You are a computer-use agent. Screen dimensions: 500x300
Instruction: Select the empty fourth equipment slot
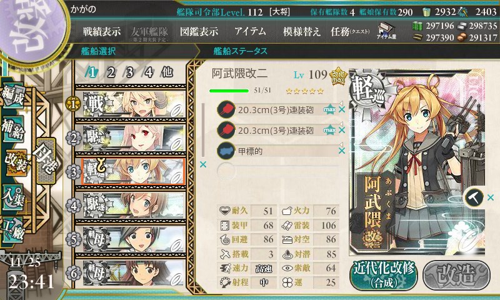[x=277, y=171]
